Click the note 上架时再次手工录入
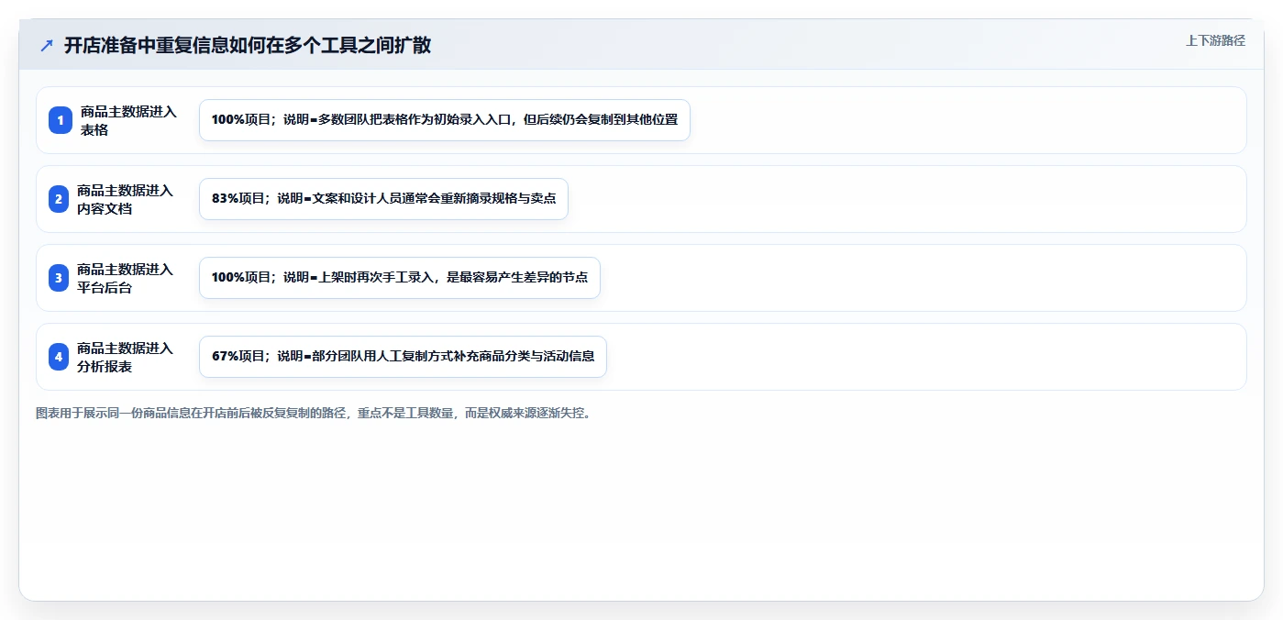The width and height of the screenshot is (1283, 620). click(400, 278)
